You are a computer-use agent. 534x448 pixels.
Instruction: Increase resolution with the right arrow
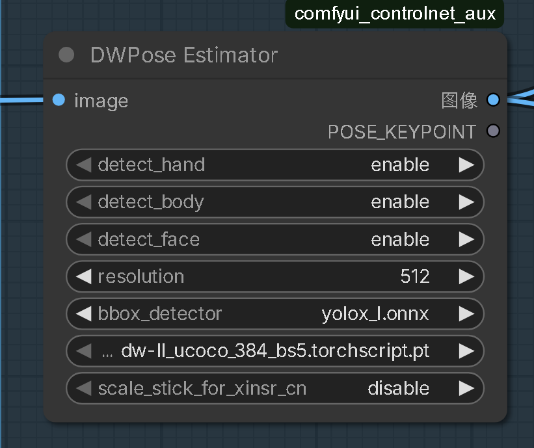[x=466, y=276]
